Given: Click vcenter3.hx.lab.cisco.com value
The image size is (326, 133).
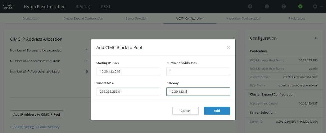Looking at the screenshot, I should click(300, 77).
